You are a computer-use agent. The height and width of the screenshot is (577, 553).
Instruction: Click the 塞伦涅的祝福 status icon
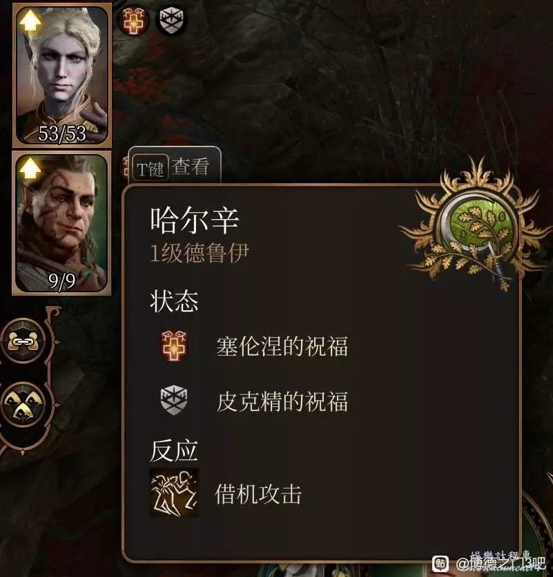(174, 346)
